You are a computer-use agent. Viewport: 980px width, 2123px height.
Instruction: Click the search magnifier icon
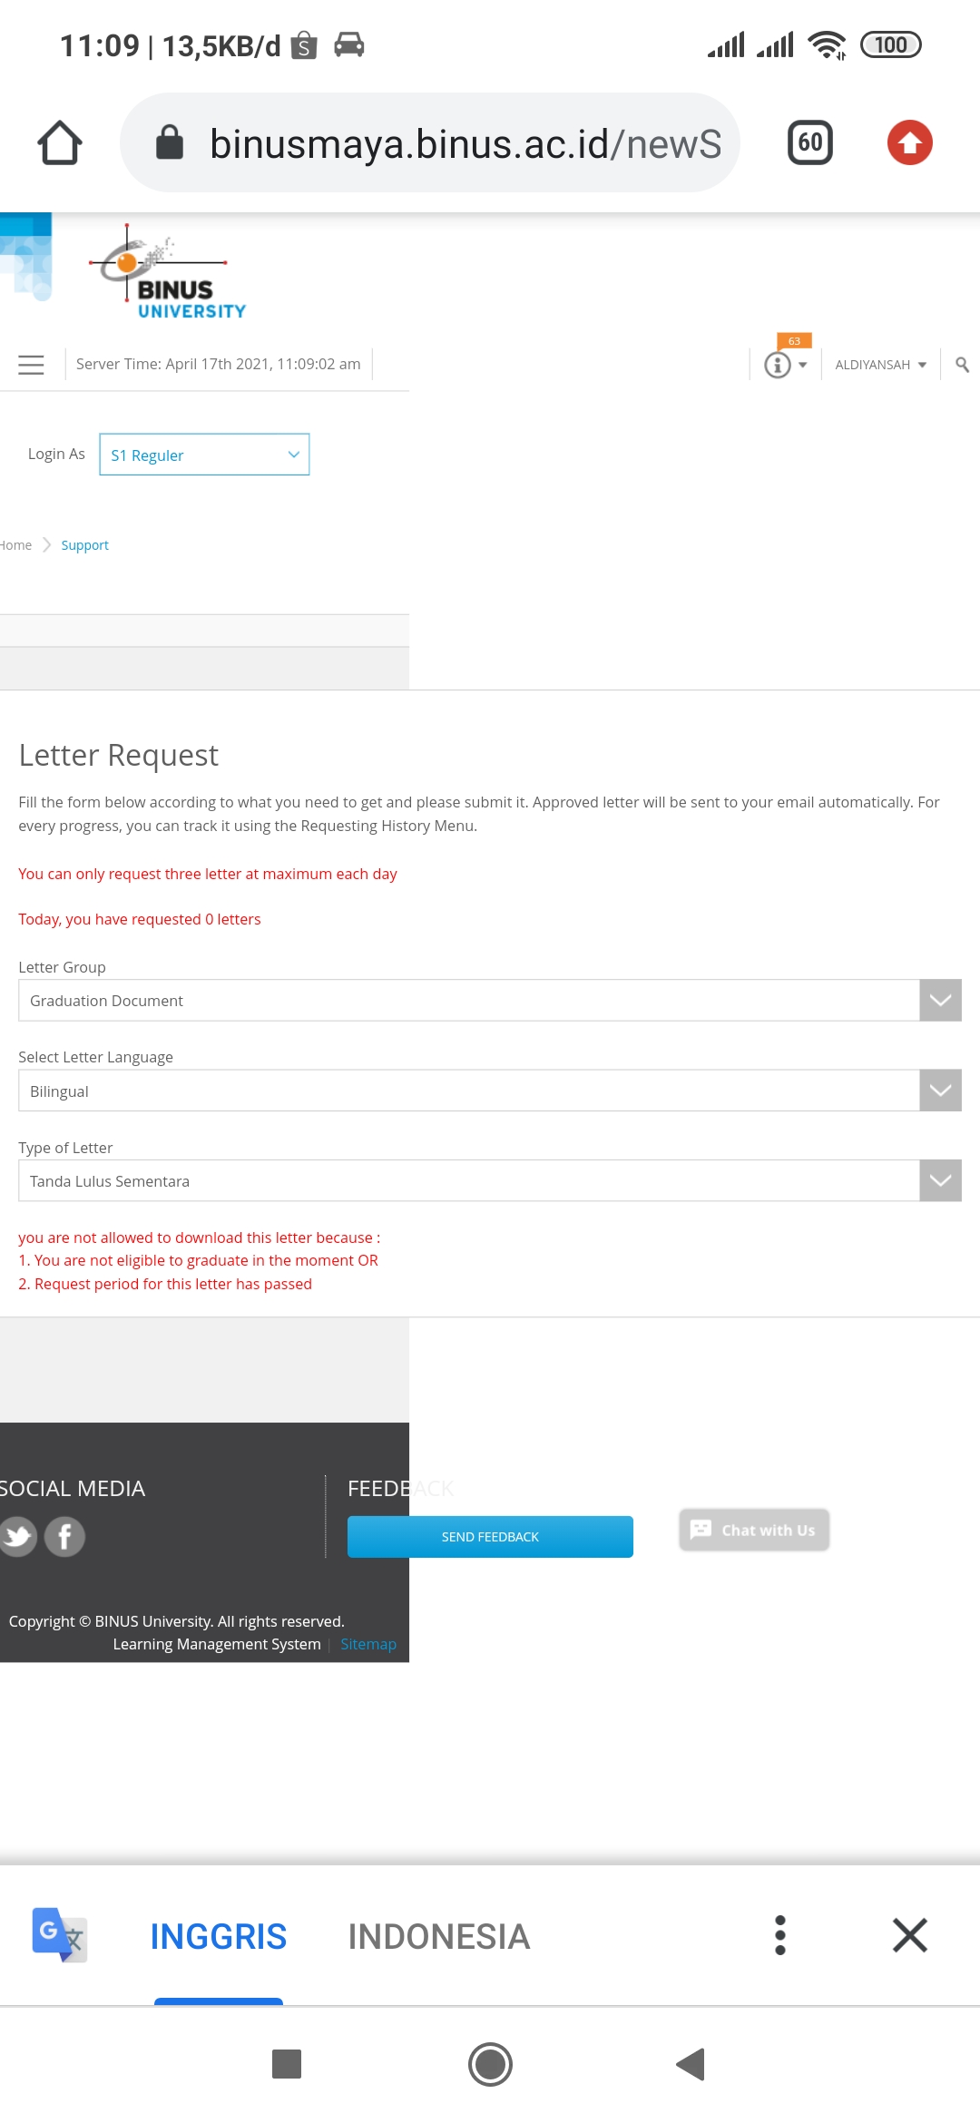pyautogui.click(x=962, y=365)
